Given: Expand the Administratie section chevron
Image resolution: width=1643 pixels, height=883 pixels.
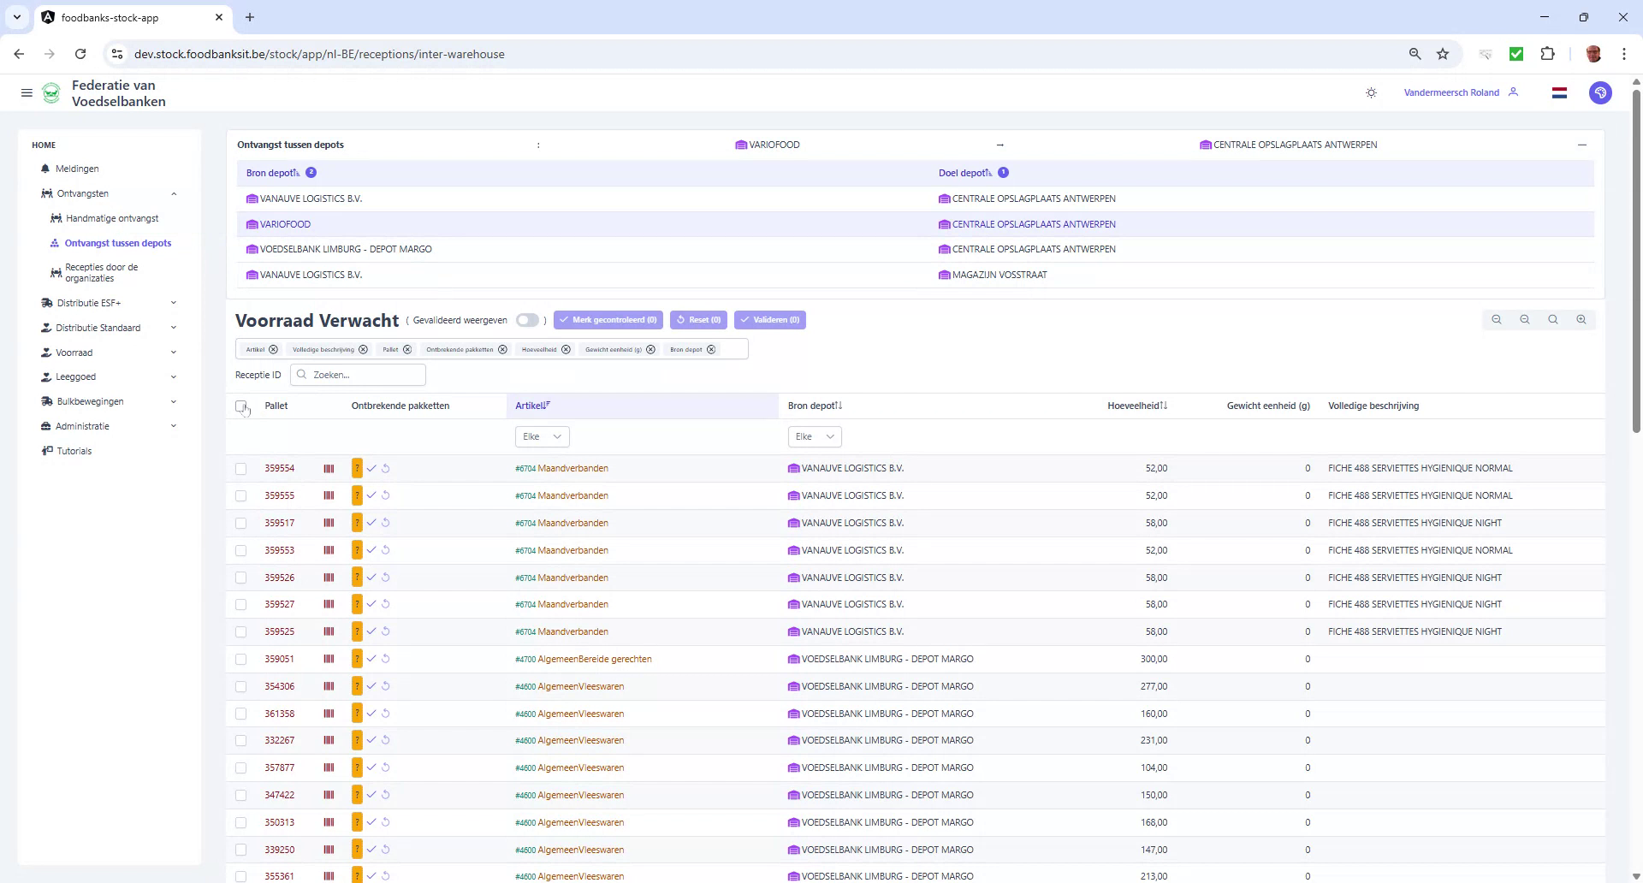Looking at the screenshot, I should [x=174, y=425].
